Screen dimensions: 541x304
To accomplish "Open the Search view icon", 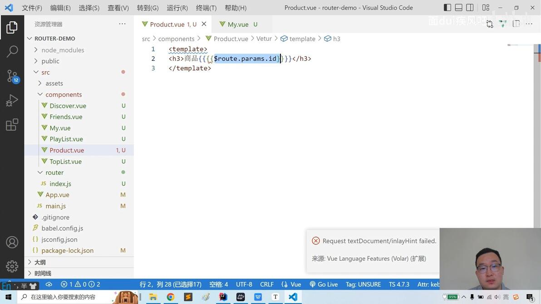I will pos(12,51).
